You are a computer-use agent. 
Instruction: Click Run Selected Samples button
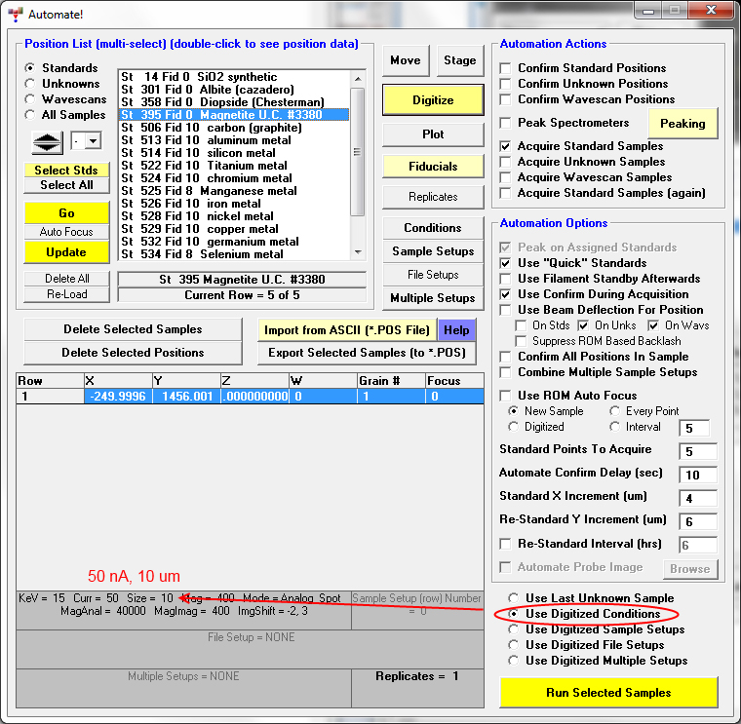pyautogui.click(x=608, y=693)
